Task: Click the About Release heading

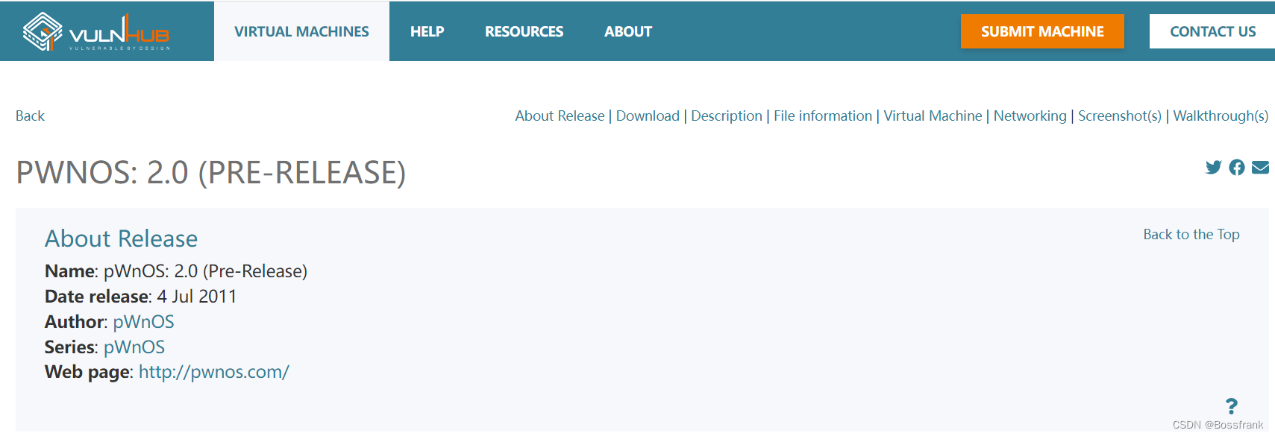Action: tap(122, 238)
